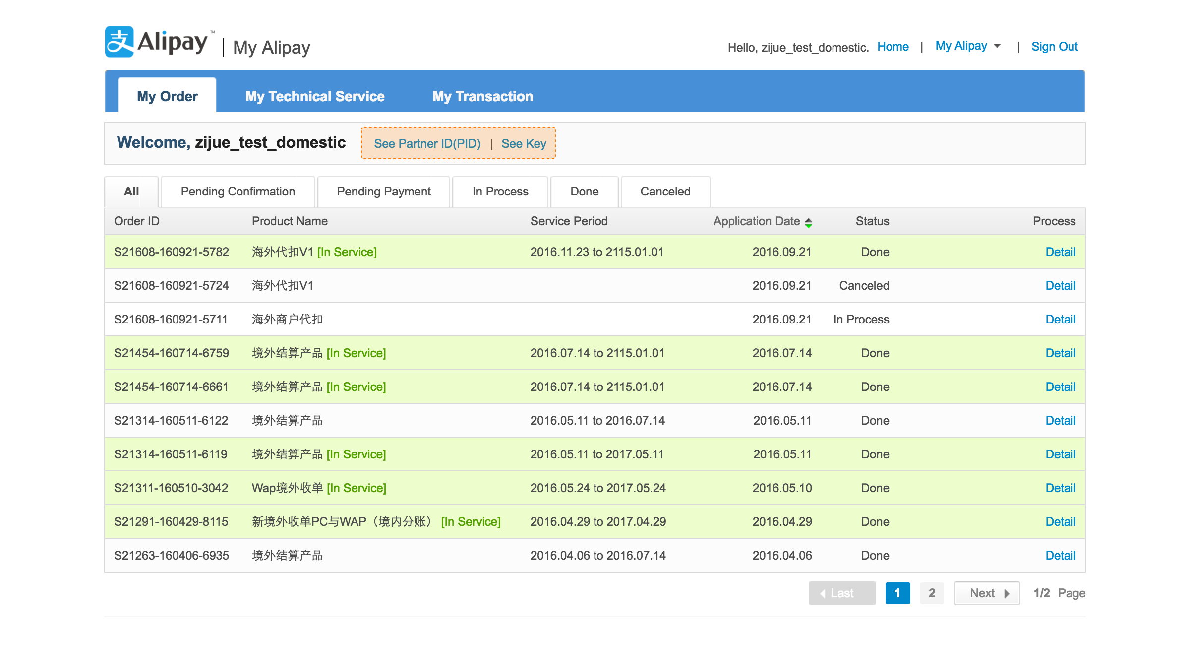Open Detail for order S21263-160406-6935

(x=1060, y=556)
